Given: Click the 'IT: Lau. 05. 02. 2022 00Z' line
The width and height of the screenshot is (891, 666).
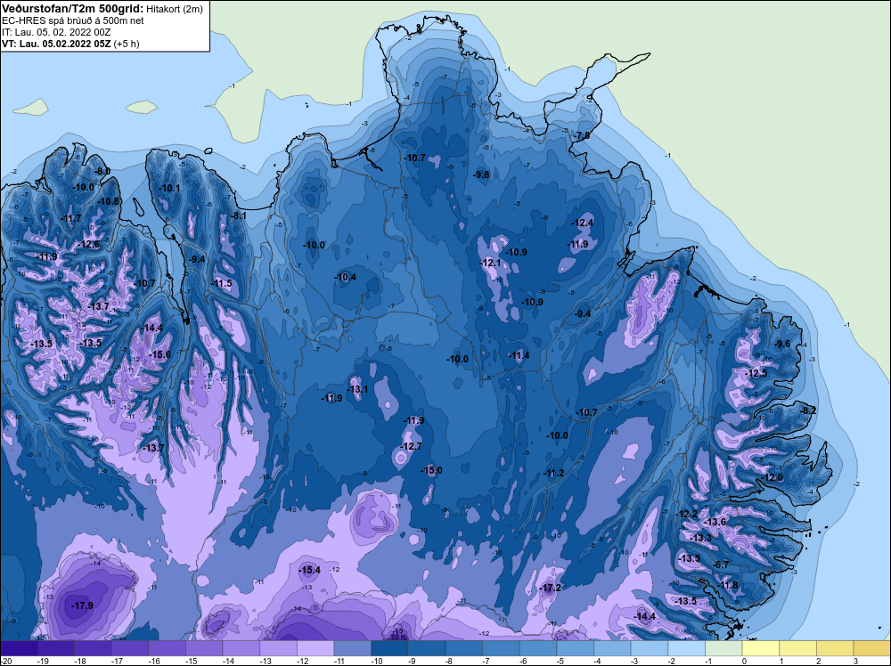Looking at the screenshot, I should 57,32.
